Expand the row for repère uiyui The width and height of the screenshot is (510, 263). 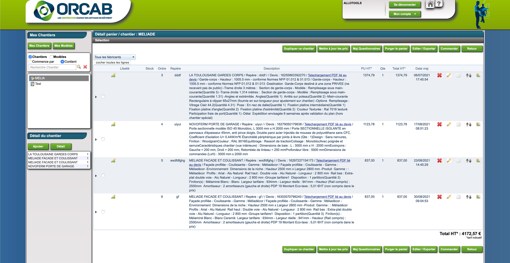click(x=96, y=139)
